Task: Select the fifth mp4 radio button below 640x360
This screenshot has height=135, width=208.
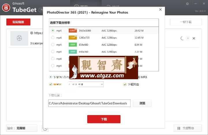Action: coord(53,59)
